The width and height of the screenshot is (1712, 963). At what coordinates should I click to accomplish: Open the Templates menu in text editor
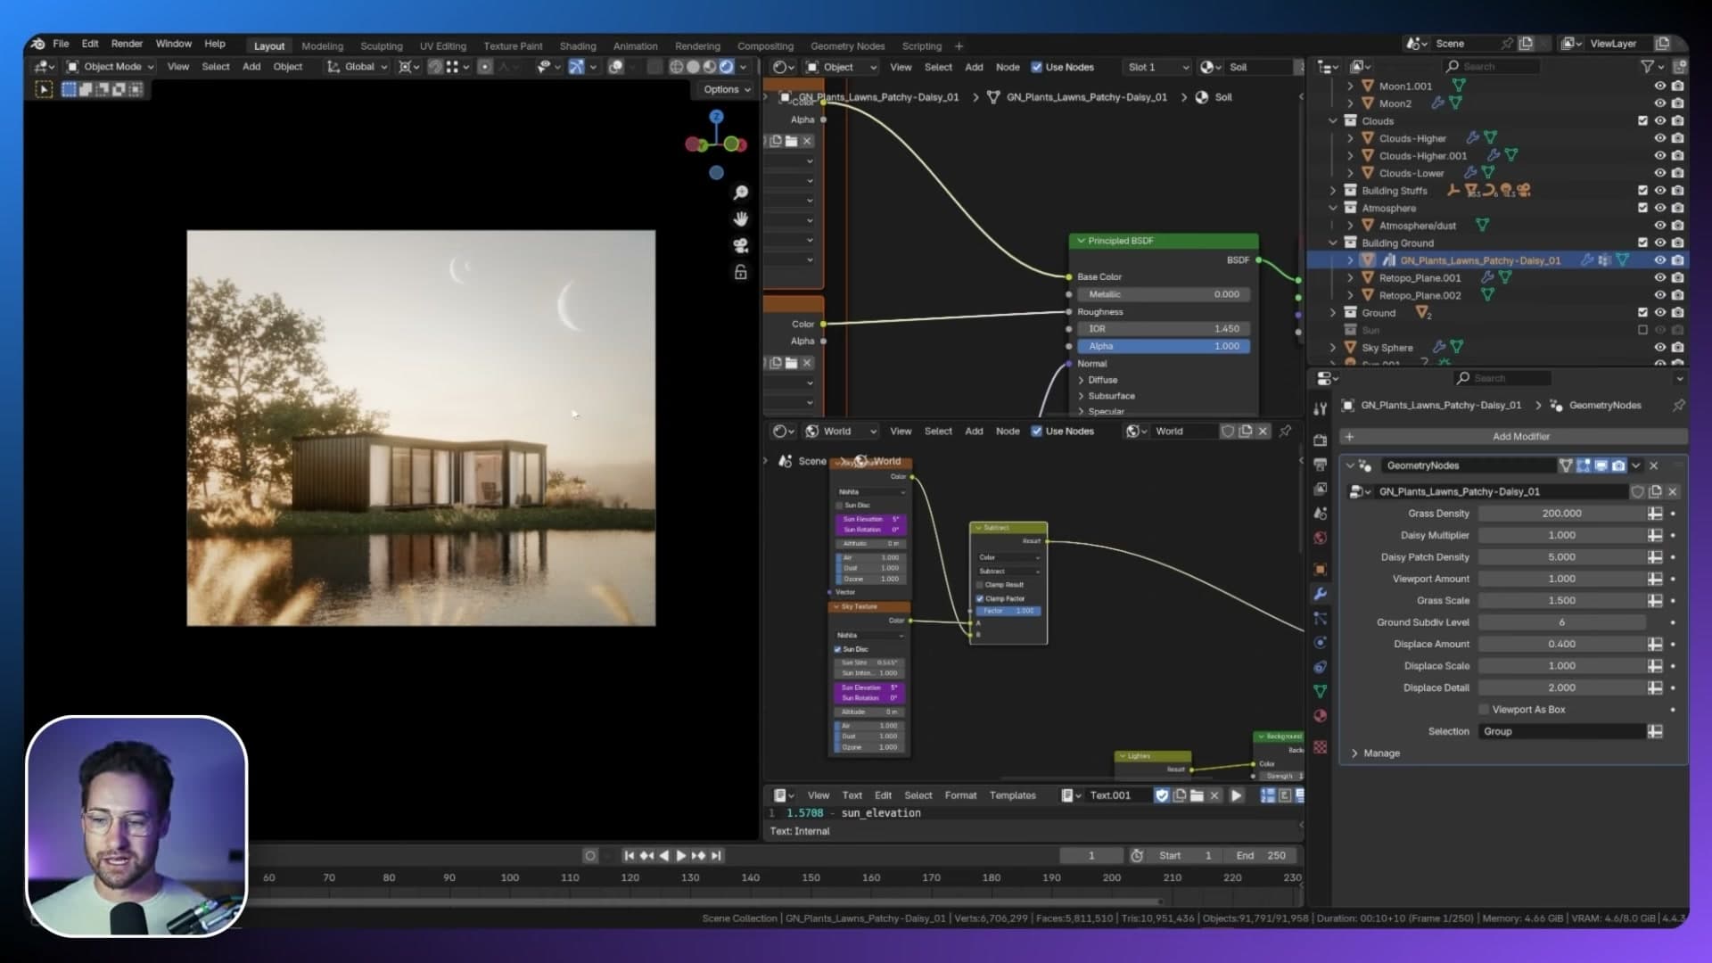pos(1012,795)
